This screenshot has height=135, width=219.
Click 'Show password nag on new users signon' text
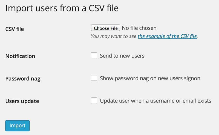pyautogui.click(x=150, y=78)
